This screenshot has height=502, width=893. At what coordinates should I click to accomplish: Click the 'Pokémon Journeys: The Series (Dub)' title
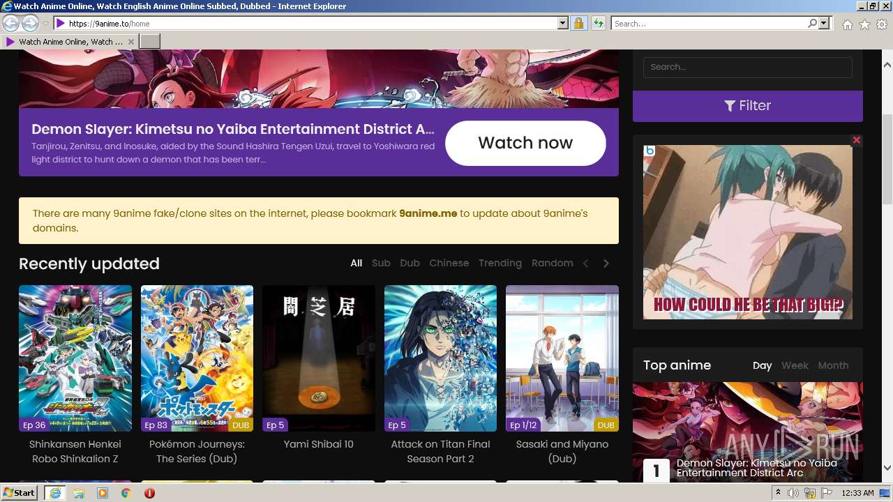(x=197, y=451)
